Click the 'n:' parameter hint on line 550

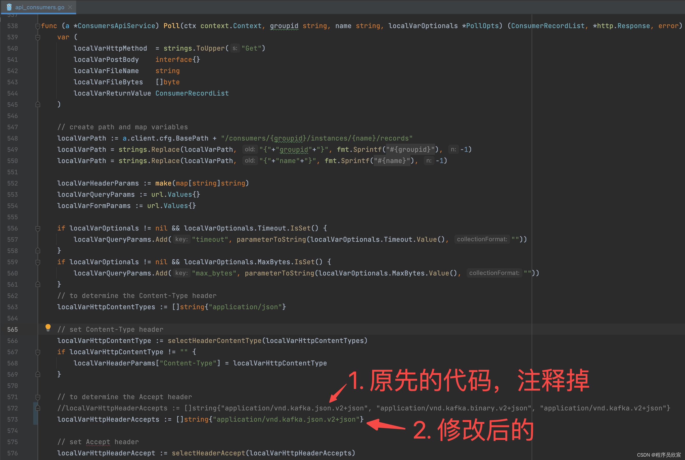429,161
